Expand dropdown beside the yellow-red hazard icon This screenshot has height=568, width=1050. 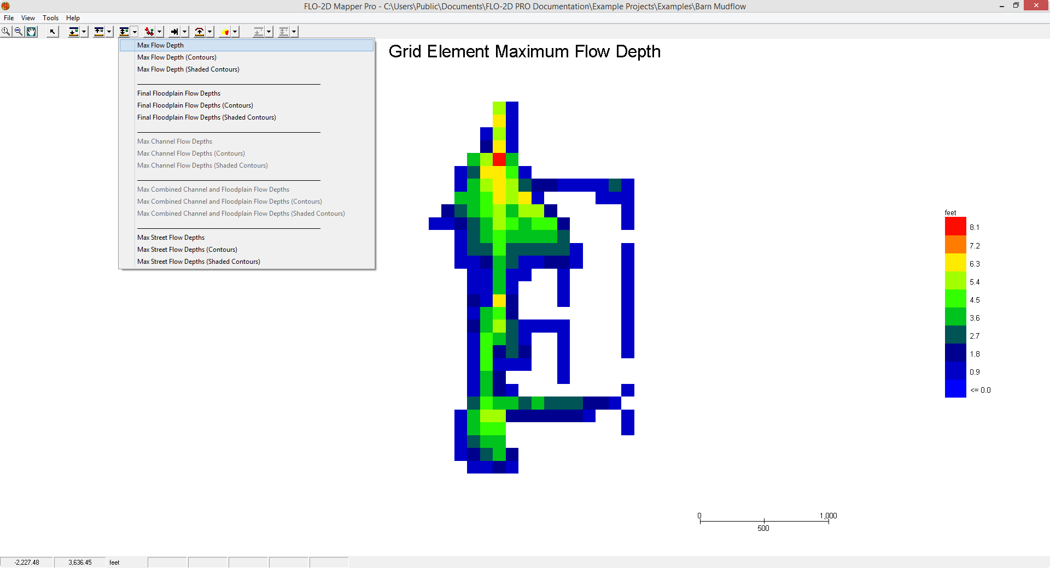[235, 32]
